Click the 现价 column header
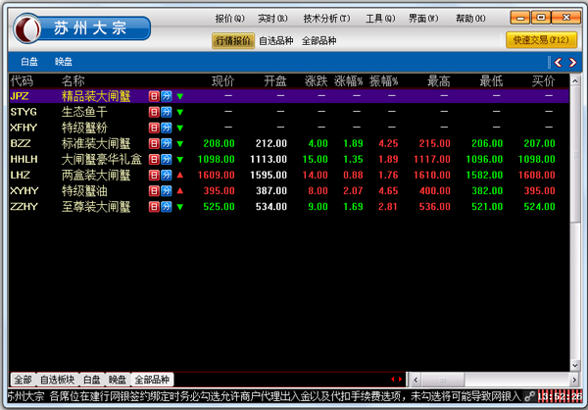 pyautogui.click(x=222, y=80)
